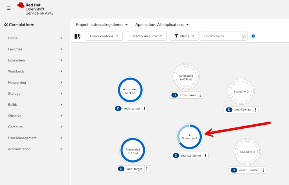Click the Core platform perspective gear icon

[6, 25]
